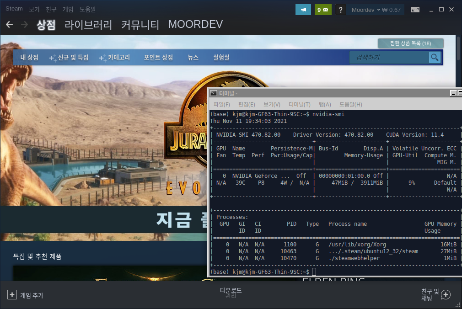Open the 보기 menu in Steam
This screenshot has height=309, width=462.
point(34,9)
